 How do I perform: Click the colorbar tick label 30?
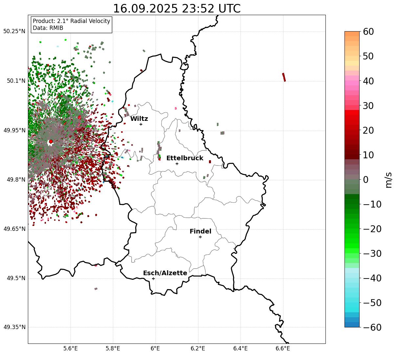point(368,105)
